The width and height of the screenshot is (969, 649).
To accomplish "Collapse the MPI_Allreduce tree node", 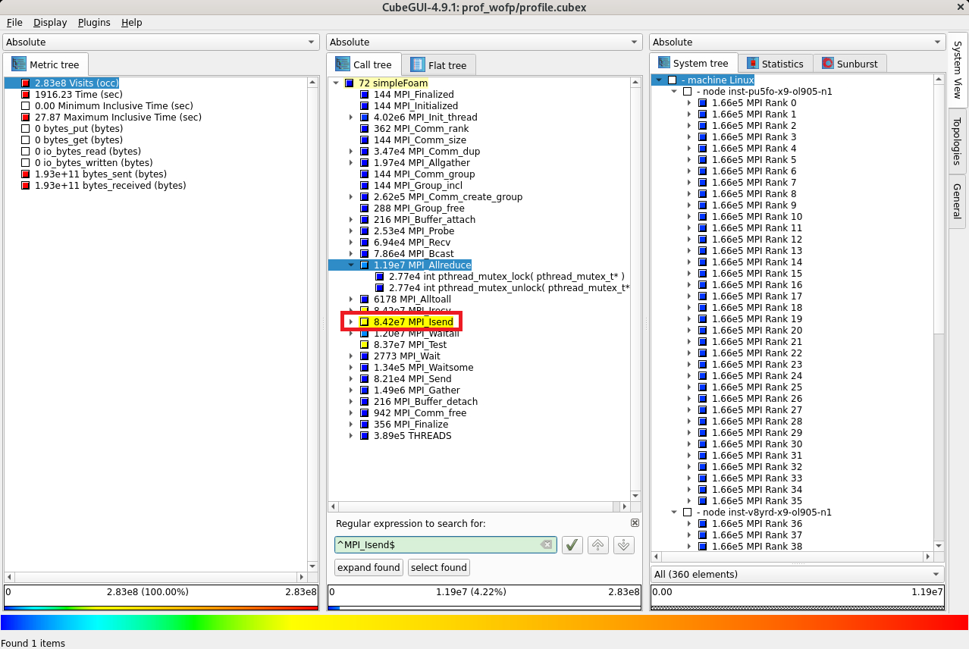I will point(350,265).
